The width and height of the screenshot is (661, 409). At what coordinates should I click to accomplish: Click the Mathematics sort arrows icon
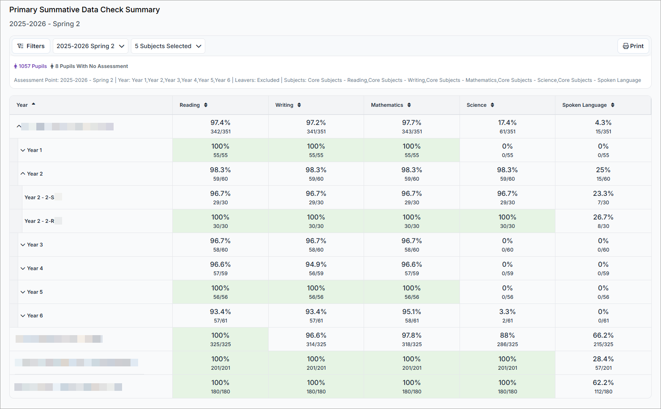(x=409, y=105)
